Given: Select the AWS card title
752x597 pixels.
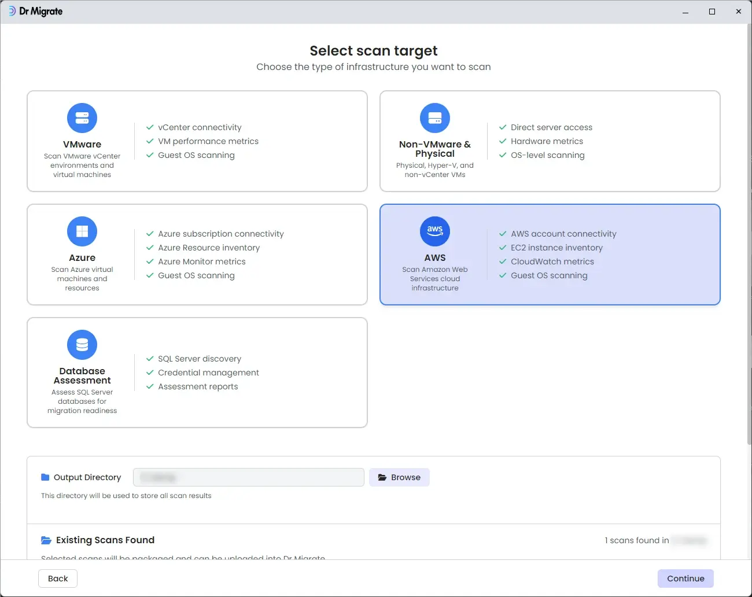Looking at the screenshot, I should (435, 258).
